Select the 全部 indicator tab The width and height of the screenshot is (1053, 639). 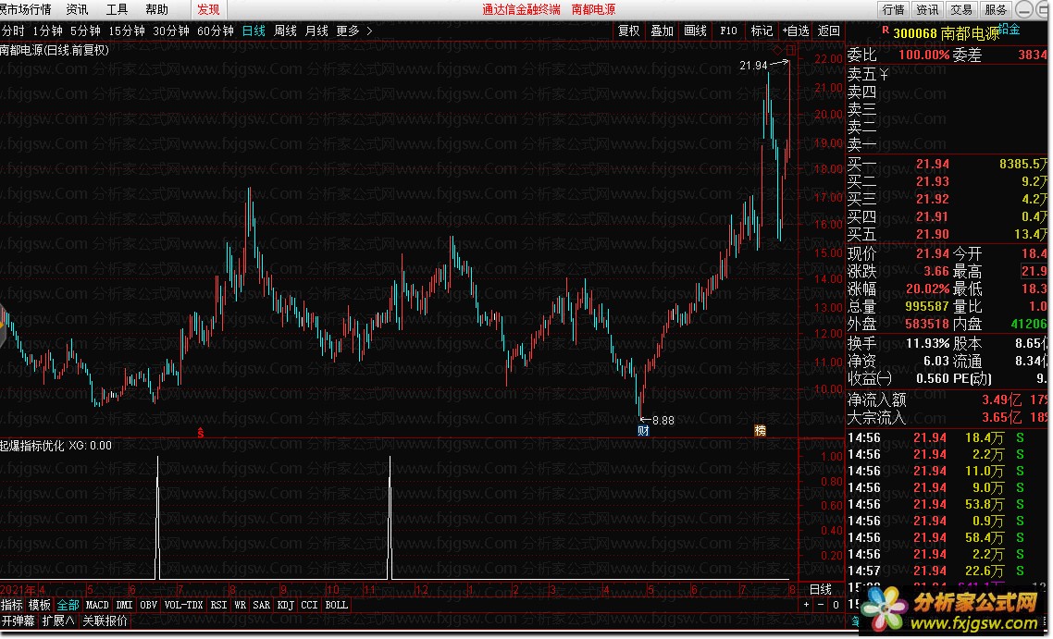tap(68, 605)
